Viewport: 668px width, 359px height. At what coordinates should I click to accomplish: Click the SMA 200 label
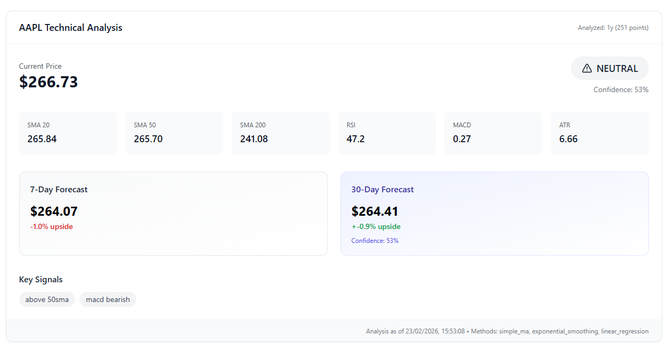click(253, 125)
